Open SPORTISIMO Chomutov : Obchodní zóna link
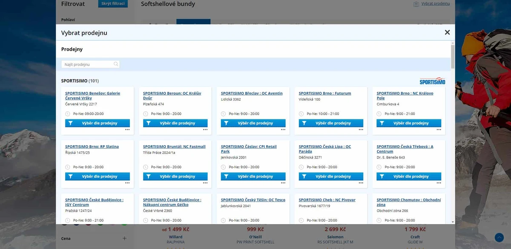The width and height of the screenshot is (511, 249). pos(409,202)
